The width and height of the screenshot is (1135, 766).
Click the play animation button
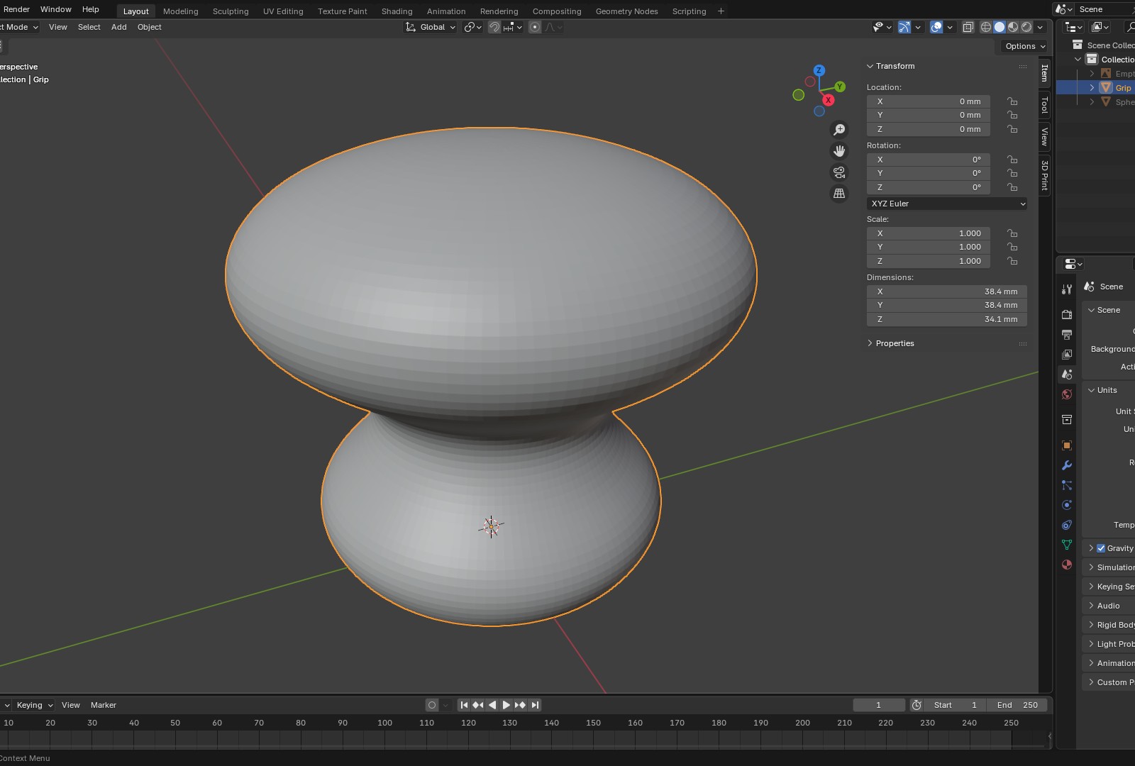(x=506, y=705)
